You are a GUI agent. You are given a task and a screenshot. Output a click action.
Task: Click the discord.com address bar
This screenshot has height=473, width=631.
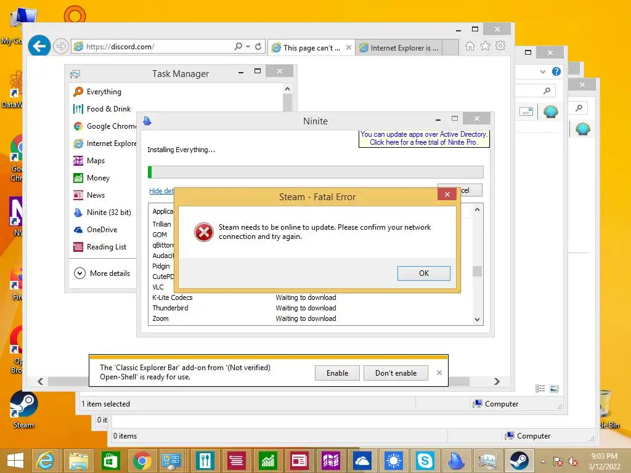(x=153, y=47)
